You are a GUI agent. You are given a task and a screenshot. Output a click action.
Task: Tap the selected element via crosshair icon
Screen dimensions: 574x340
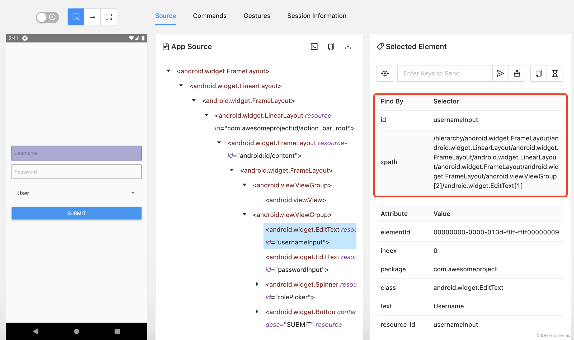pyautogui.click(x=385, y=73)
